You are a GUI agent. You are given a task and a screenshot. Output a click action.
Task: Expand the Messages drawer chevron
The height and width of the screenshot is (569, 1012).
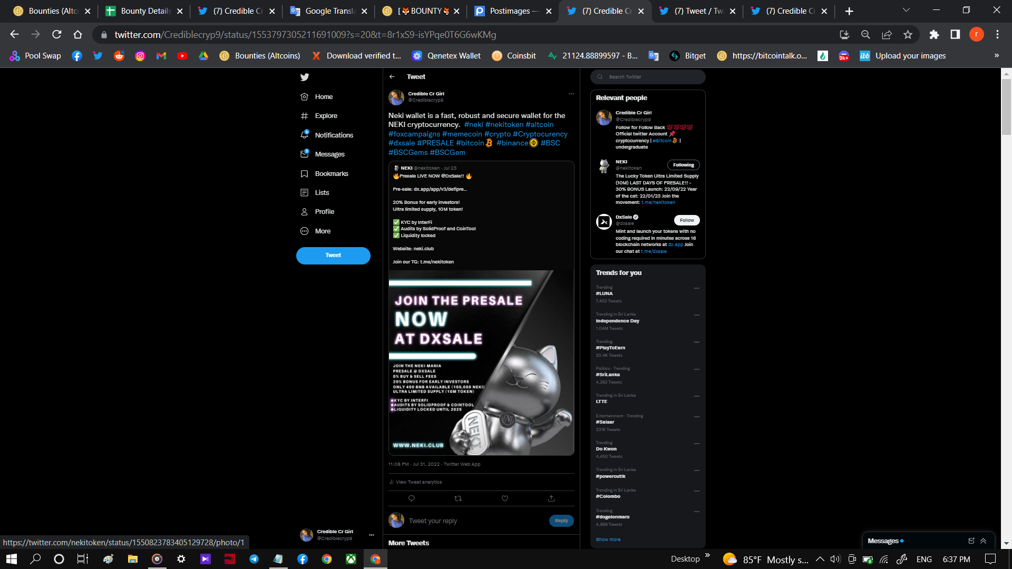click(984, 541)
